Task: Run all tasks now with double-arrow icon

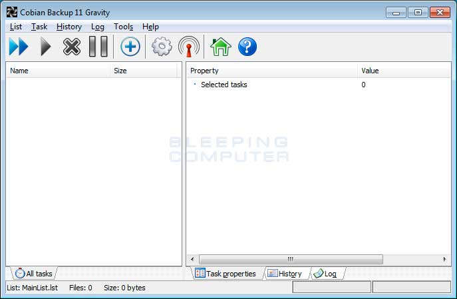Action: tap(19, 47)
